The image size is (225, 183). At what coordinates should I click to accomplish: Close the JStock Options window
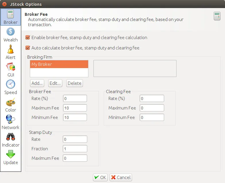[5, 4]
